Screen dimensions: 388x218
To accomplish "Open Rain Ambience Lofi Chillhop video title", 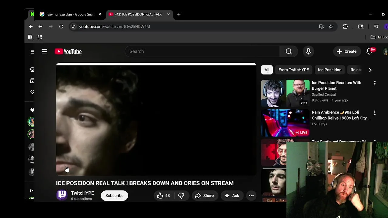I will 341,115.
